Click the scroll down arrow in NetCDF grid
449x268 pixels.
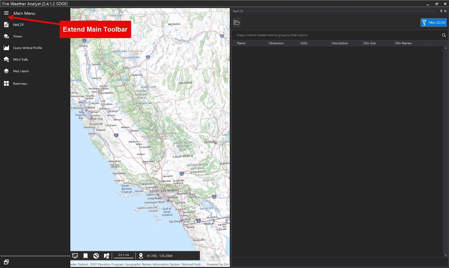click(446, 255)
